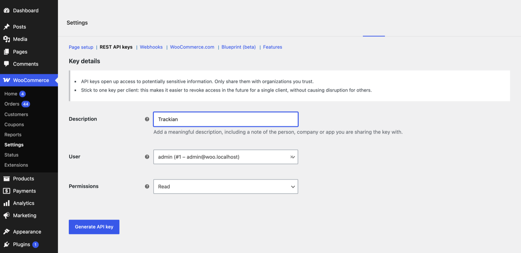Switch to the Page setup tab

pyautogui.click(x=81, y=47)
